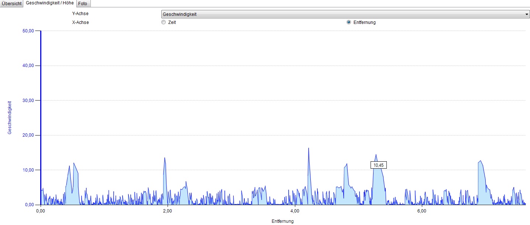
Task: Click the tallest speed peak past 4,00
Action: pos(309,149)
